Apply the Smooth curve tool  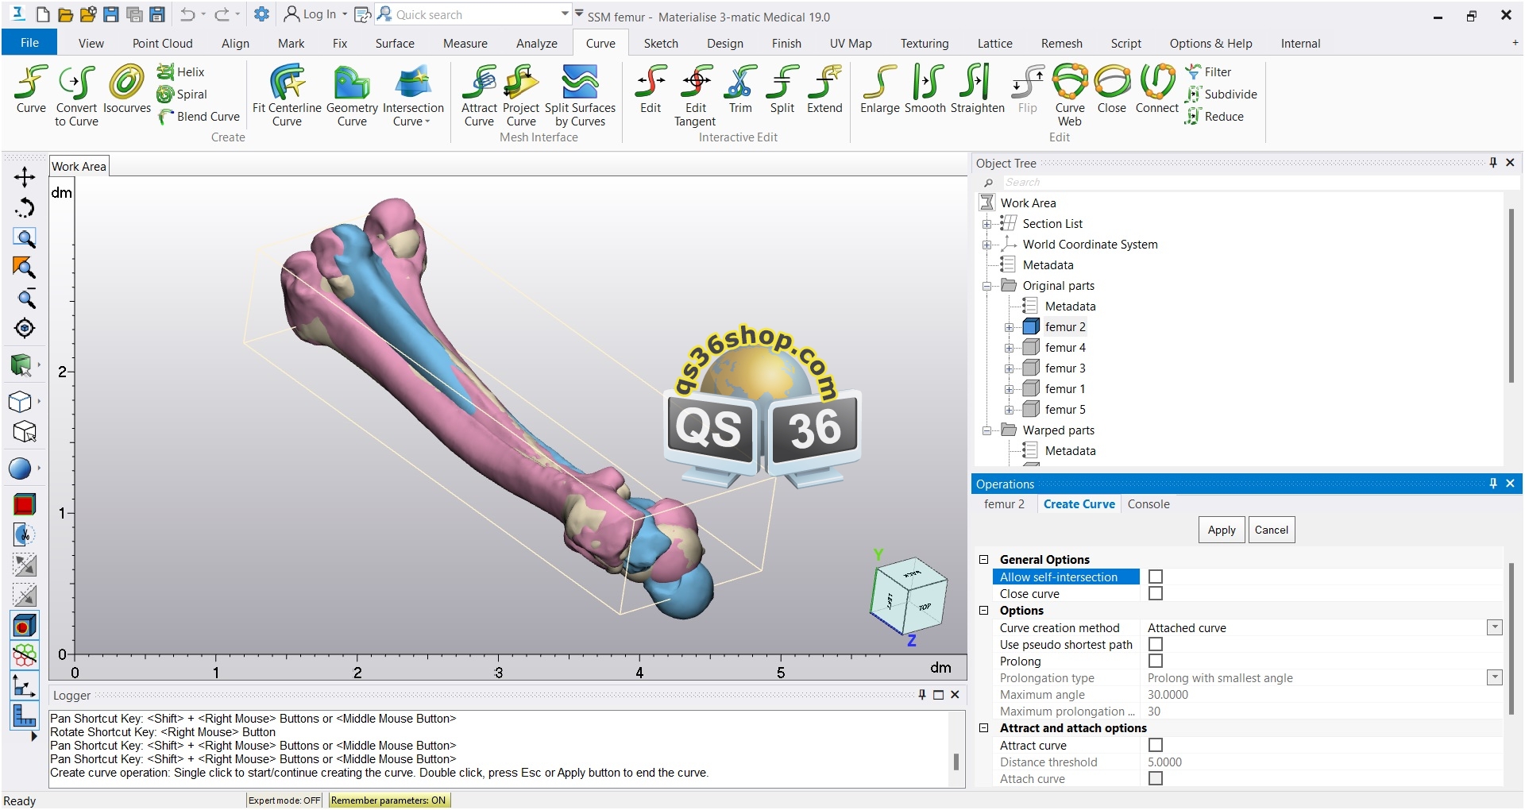tap(925, 90)
